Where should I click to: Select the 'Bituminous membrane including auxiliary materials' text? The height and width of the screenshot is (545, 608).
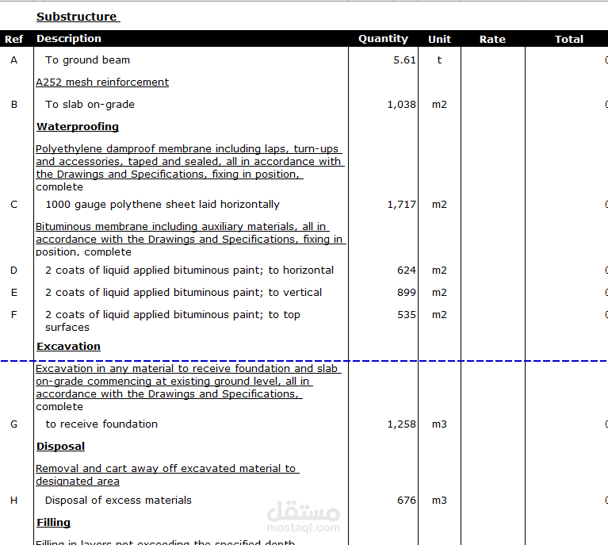pos(191,239)
